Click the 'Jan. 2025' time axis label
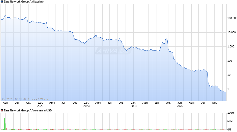The image size is (237, 132). point(180,104)
